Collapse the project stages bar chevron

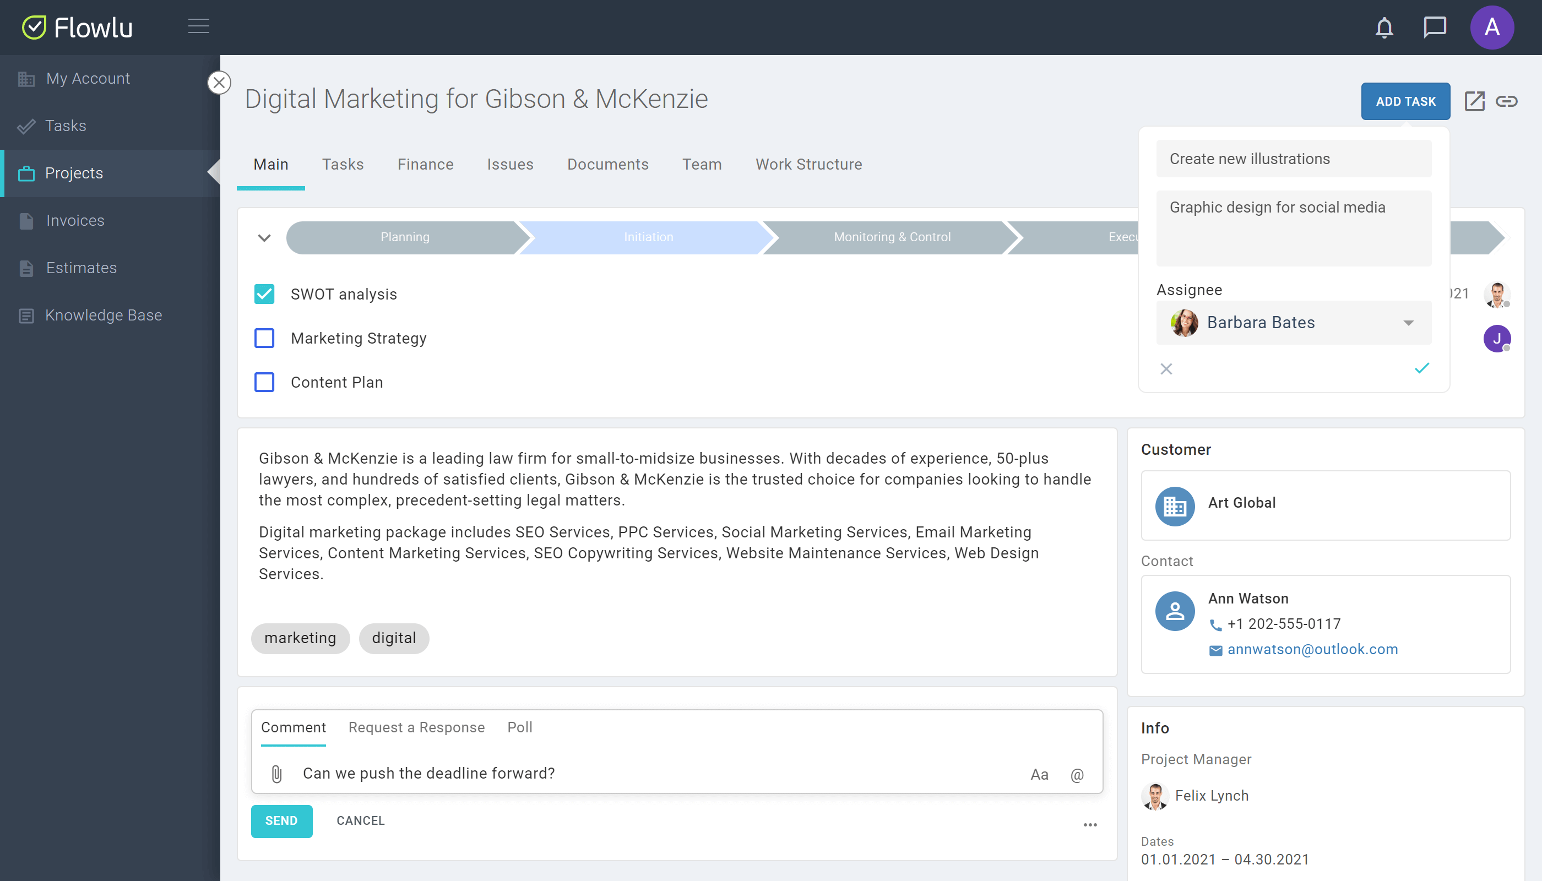(263, 237)
